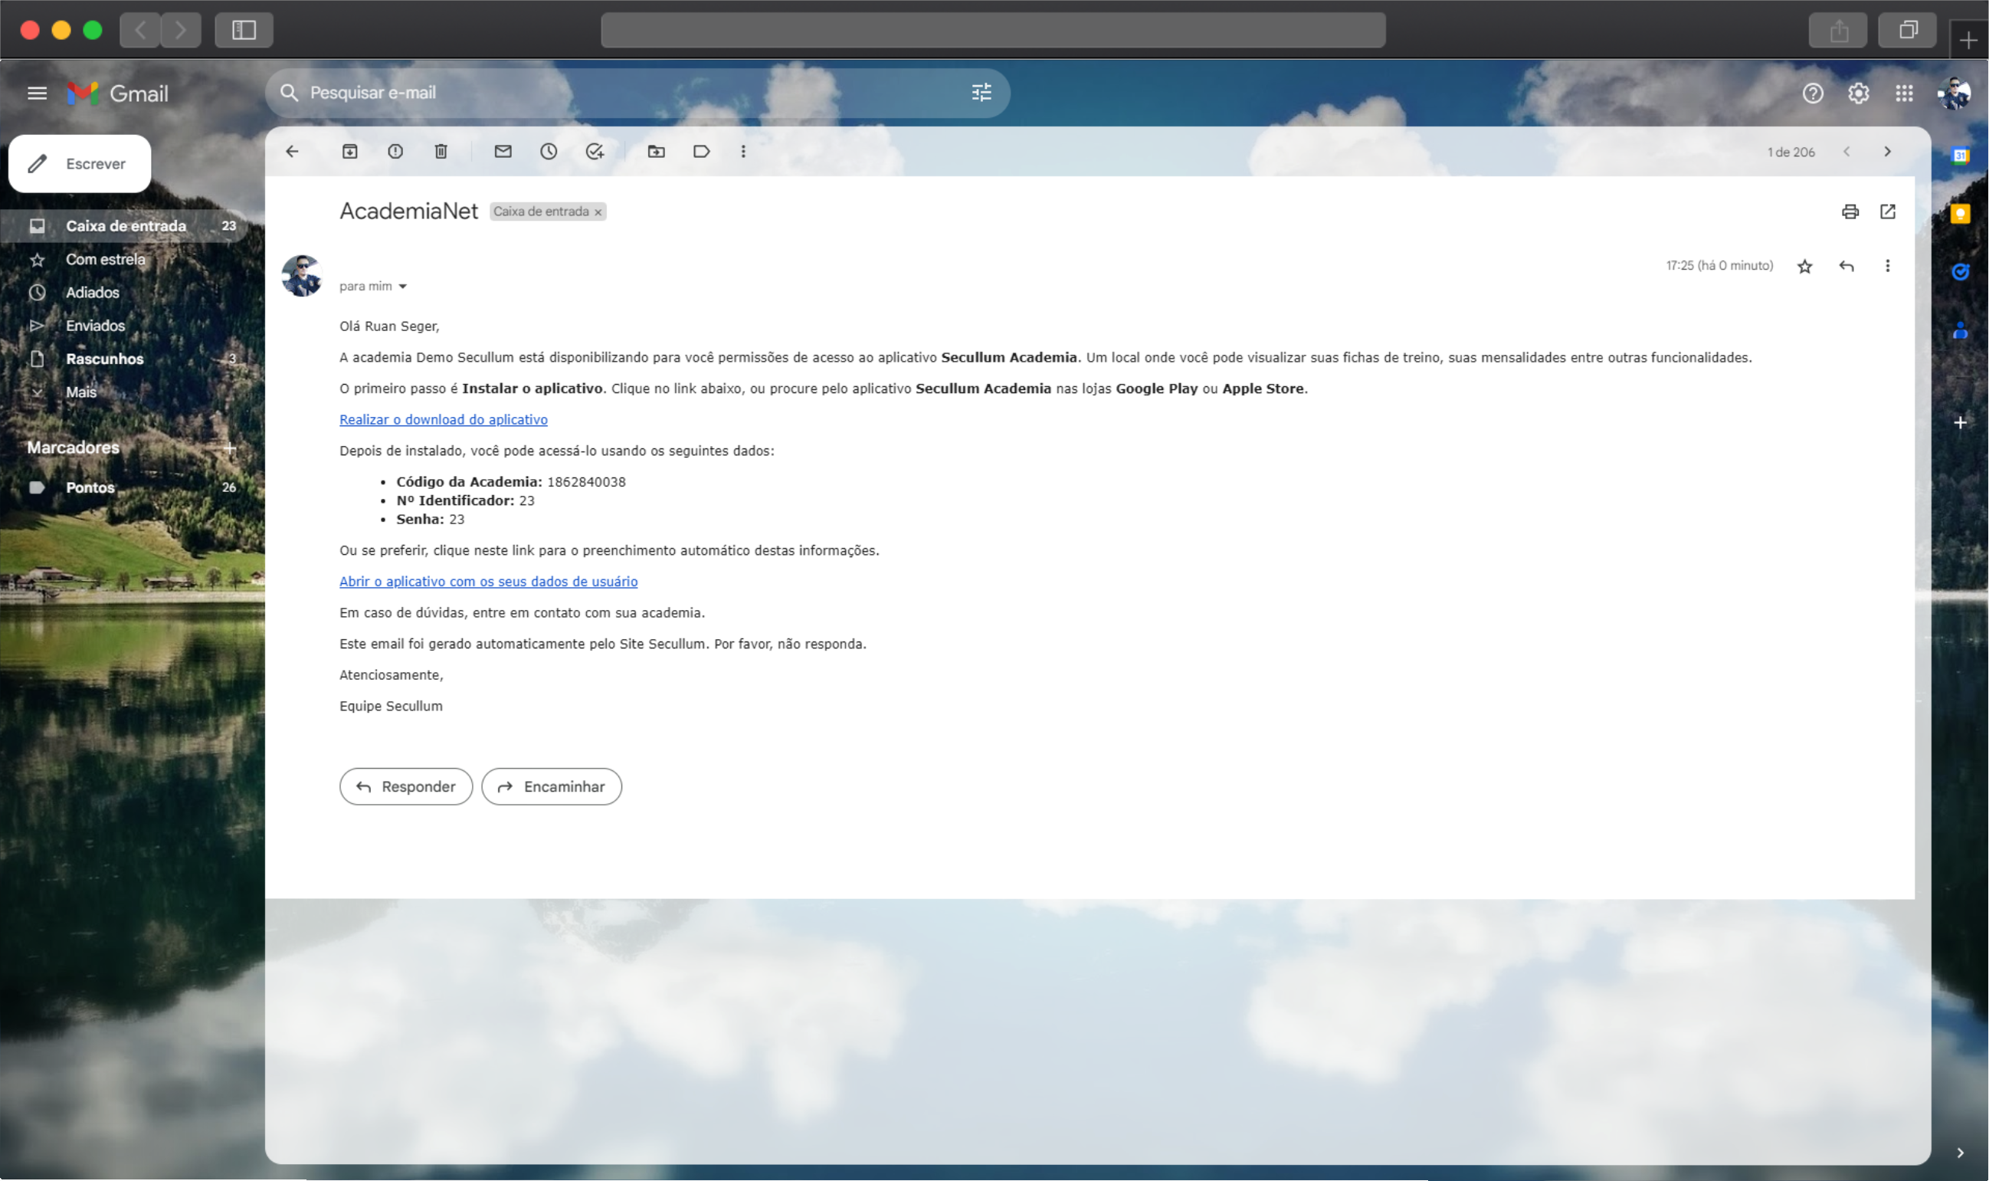This screenshot has height=1181, width=1989.
Task: Print the AcademiaNet email
Action: pos(1850,212)
